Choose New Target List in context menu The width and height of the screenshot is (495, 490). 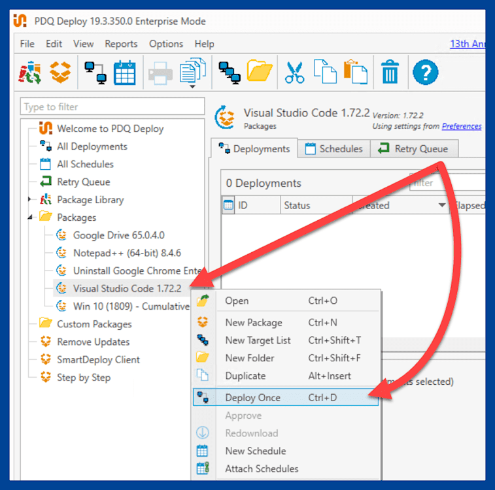pos(286,340)
